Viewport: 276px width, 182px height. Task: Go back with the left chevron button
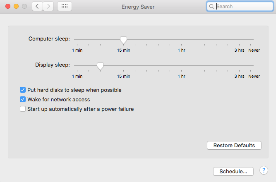[37, 7]
